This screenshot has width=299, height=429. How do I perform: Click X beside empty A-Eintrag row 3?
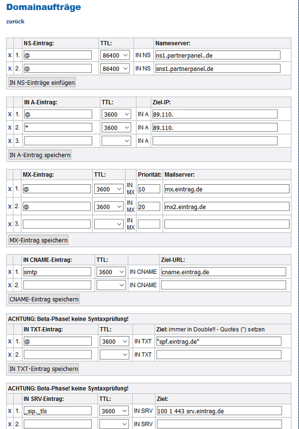10,141
